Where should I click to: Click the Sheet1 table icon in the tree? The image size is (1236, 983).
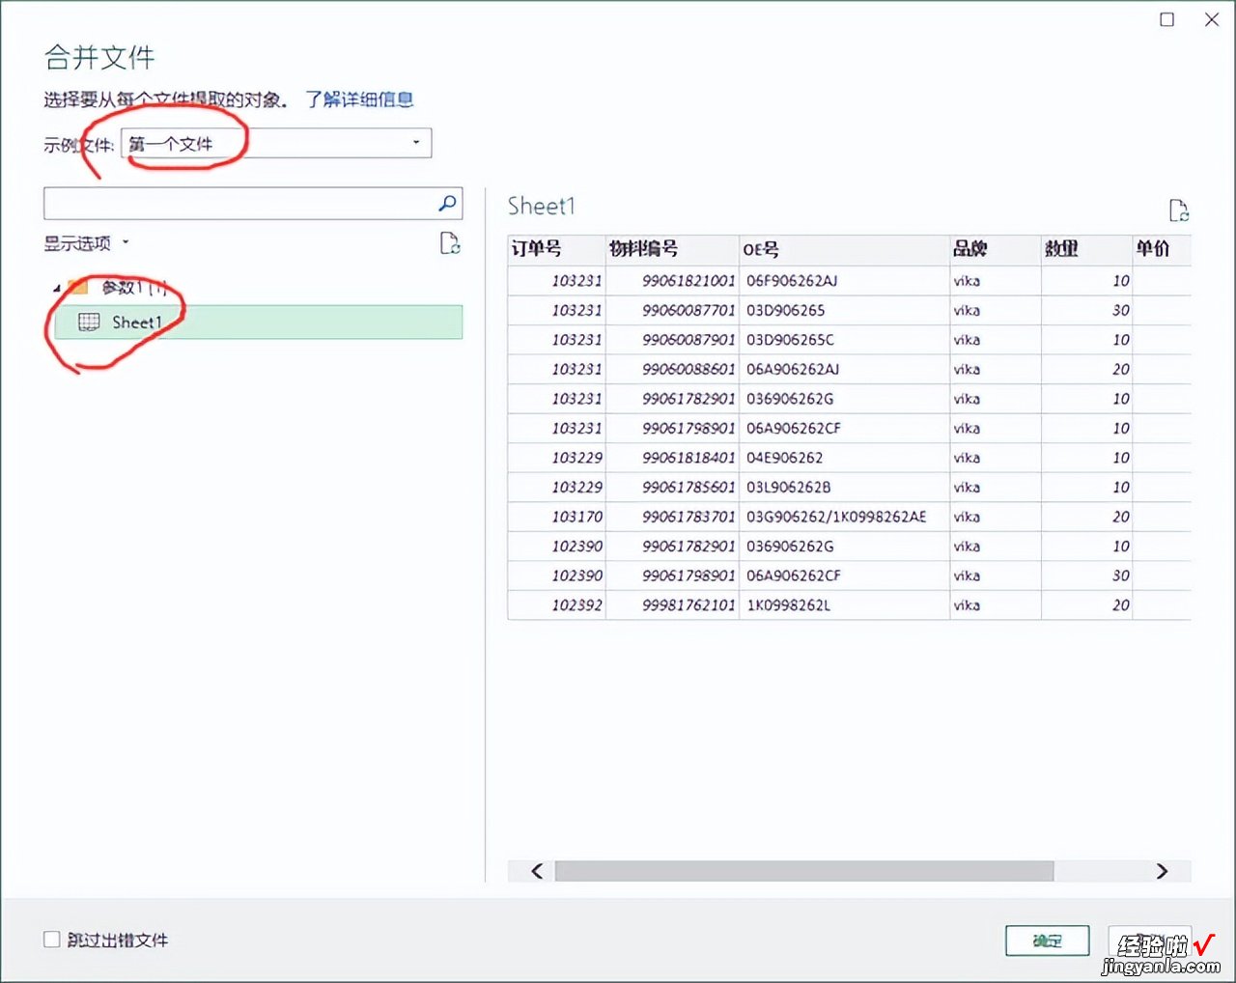(88, 322)
